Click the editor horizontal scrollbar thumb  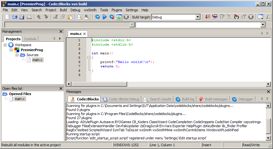click(x=99, y=84)
